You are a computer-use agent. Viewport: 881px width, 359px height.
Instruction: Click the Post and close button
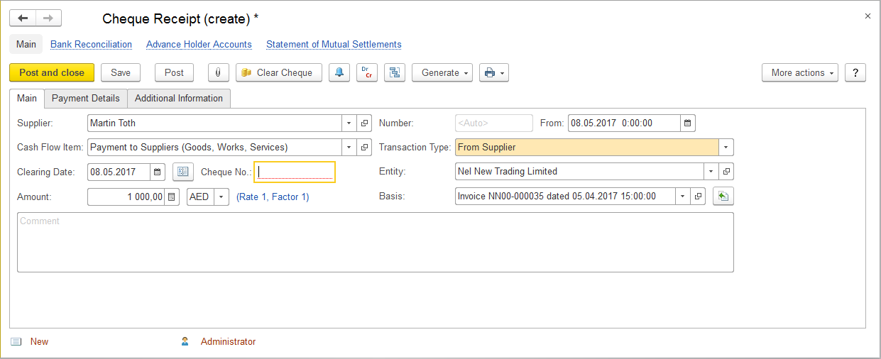[52, 72]
